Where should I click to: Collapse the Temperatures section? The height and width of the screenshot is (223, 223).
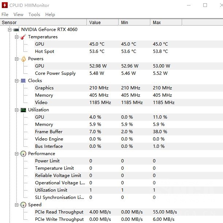pos(16,37)
